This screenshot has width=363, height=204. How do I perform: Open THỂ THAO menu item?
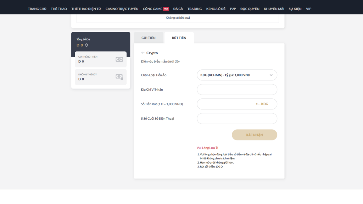pos(59,9)
